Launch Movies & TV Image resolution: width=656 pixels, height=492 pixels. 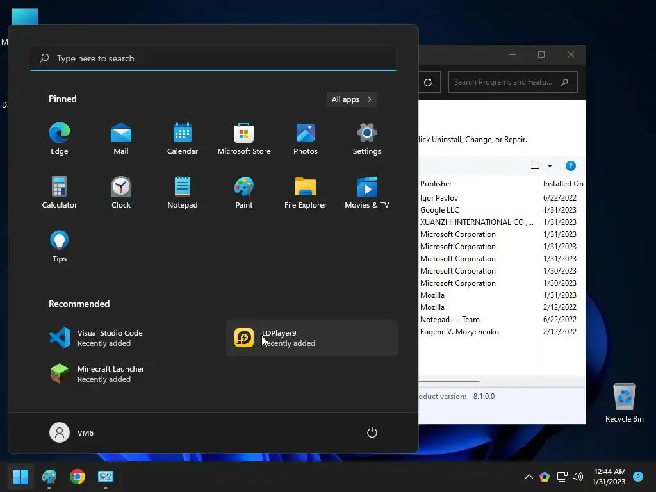tap(367, 192)
